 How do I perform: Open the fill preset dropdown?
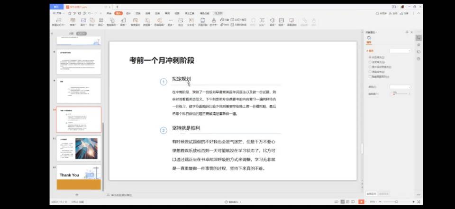coord(400,50)
